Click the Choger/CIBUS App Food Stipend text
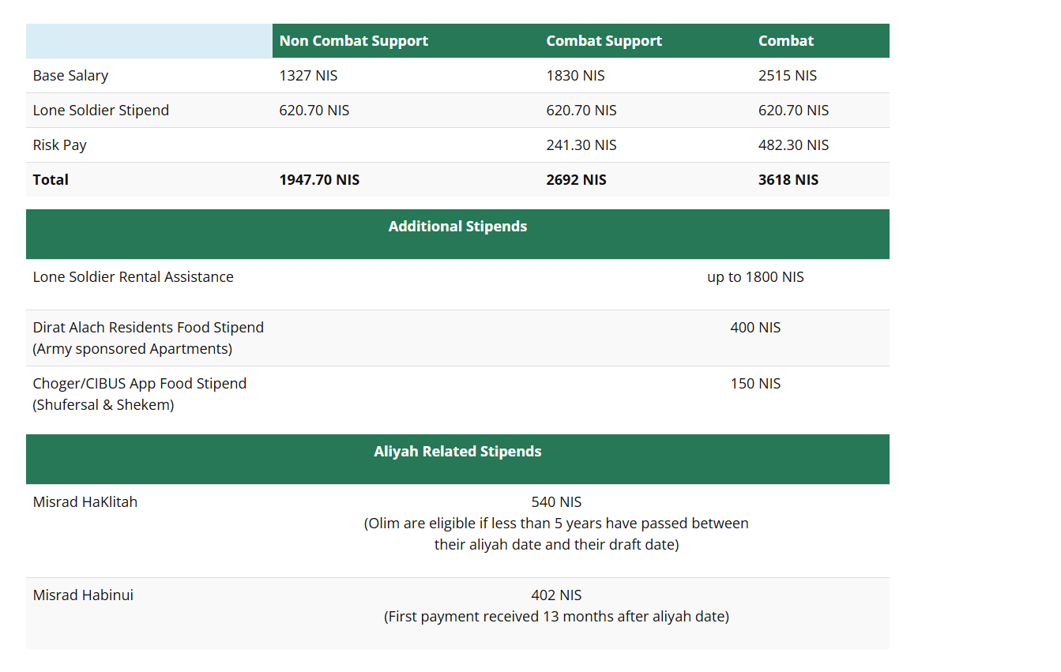1061x672 pixels. [139, 384]
